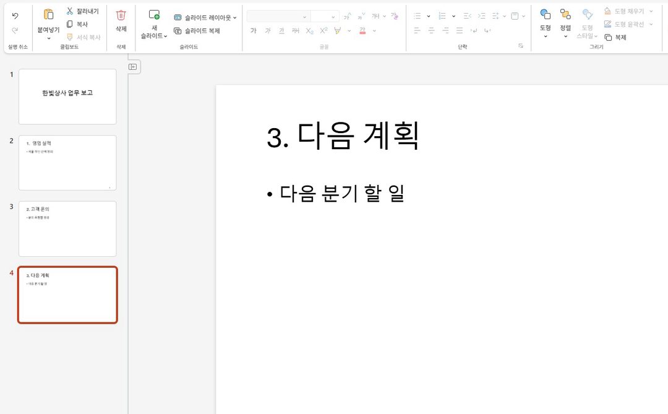Open the vertical text alignment options
This screenshot has width=668, height=414.
click(x=518, y=16)
